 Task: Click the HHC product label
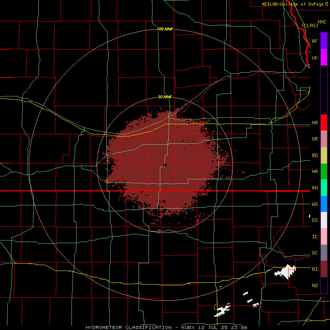coord(322,22)
